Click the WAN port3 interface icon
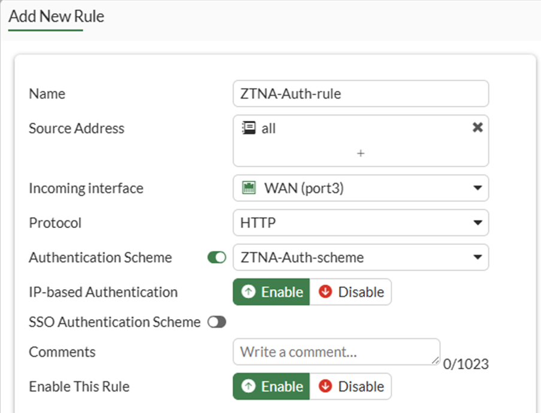 tap(249, 188)
